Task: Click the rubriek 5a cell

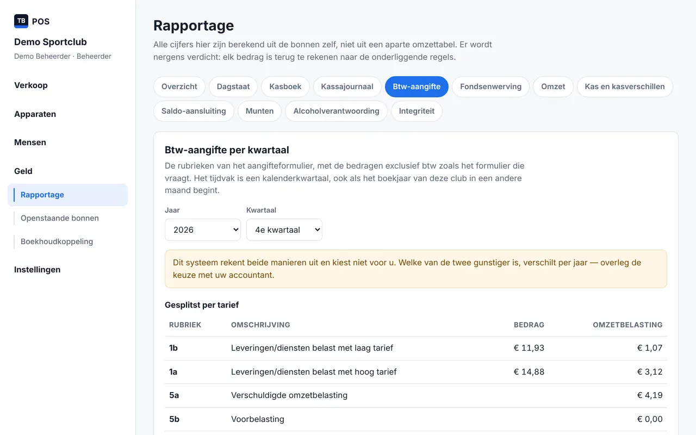Action: [174, 395]
